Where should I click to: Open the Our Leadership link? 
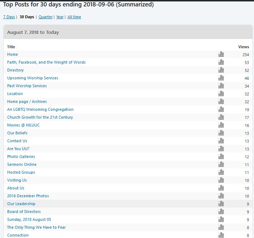tap(21, 204)
